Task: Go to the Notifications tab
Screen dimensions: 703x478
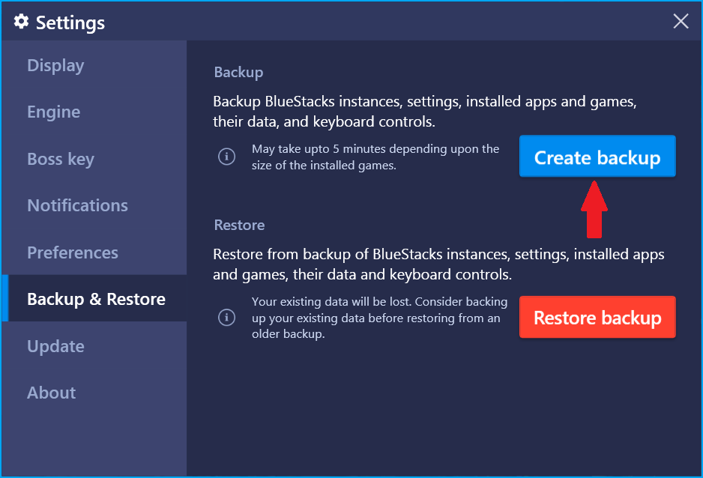Action: [94, 205]
